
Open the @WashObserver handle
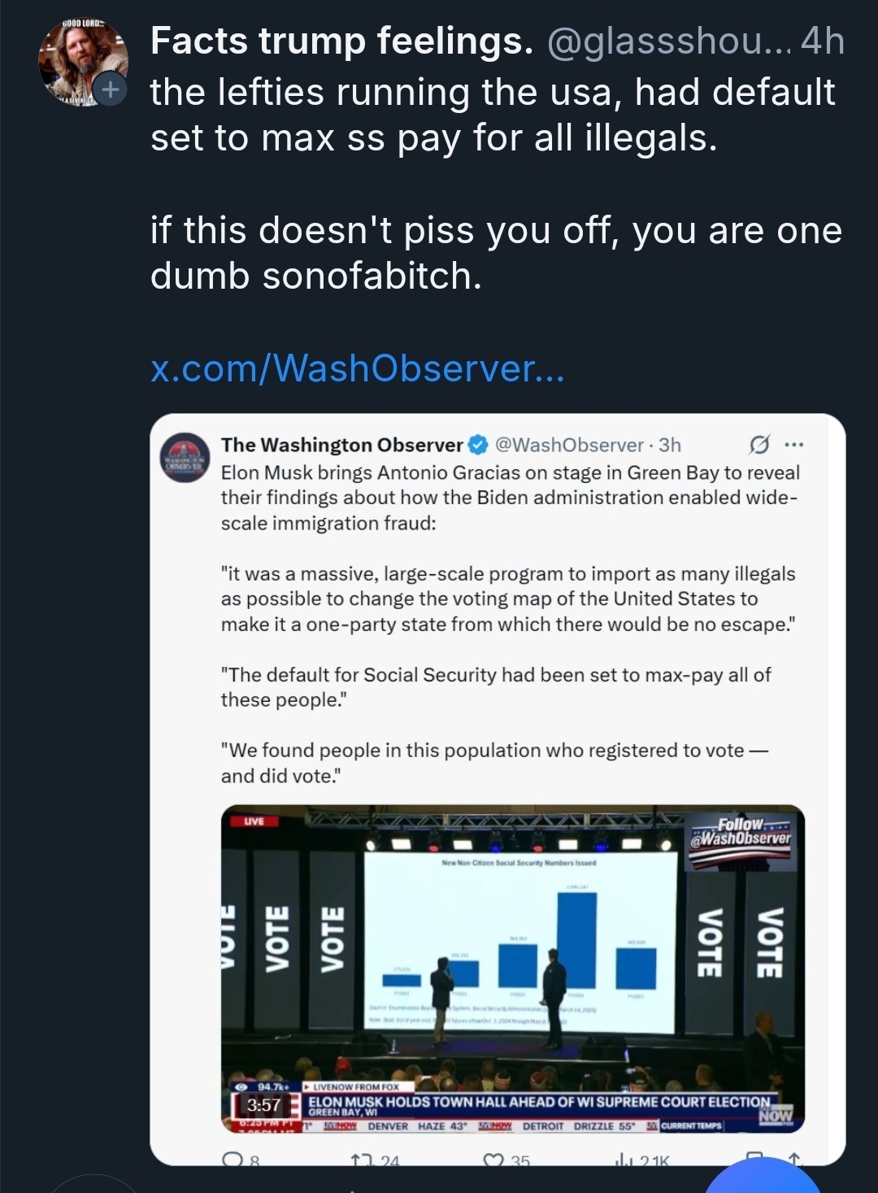569,445
